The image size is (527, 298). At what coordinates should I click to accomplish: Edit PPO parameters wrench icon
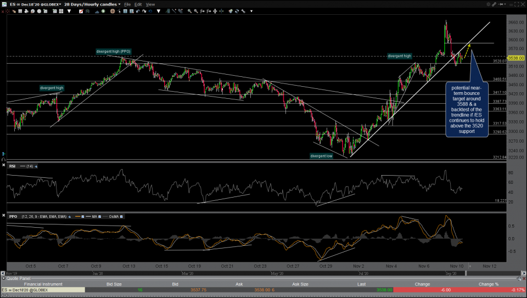coord(69,217)
